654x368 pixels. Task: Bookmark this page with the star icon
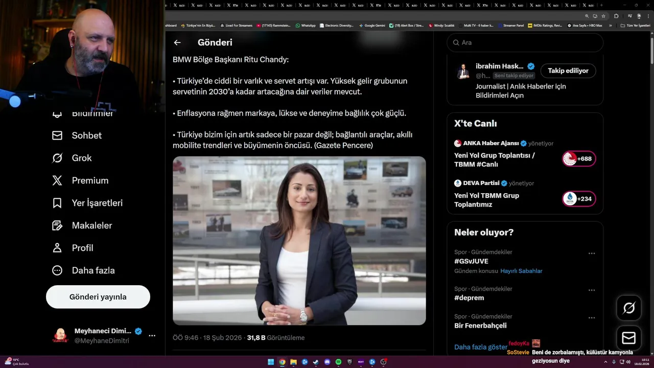[x=603, y=16]
